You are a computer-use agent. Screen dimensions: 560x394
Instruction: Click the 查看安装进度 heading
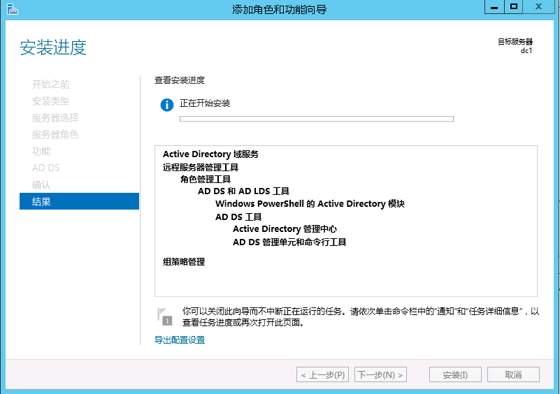click(180, 80)
